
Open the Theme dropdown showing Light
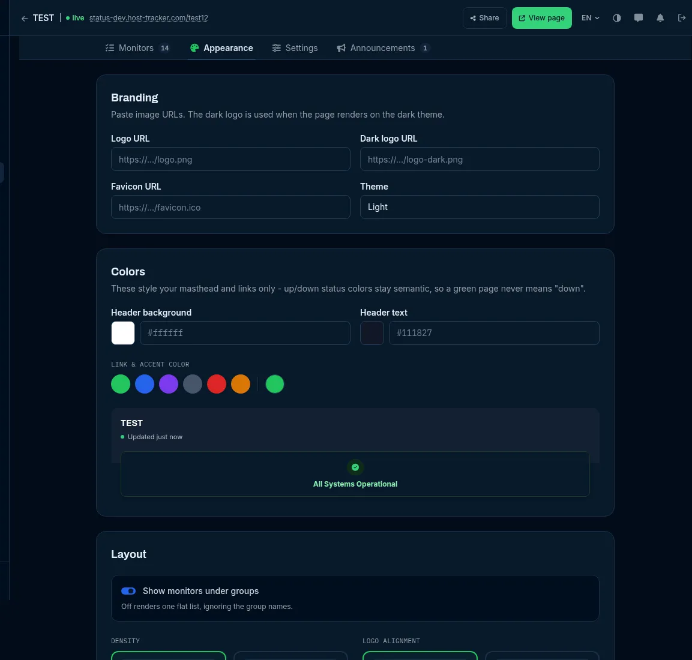[x=480, y=207]
